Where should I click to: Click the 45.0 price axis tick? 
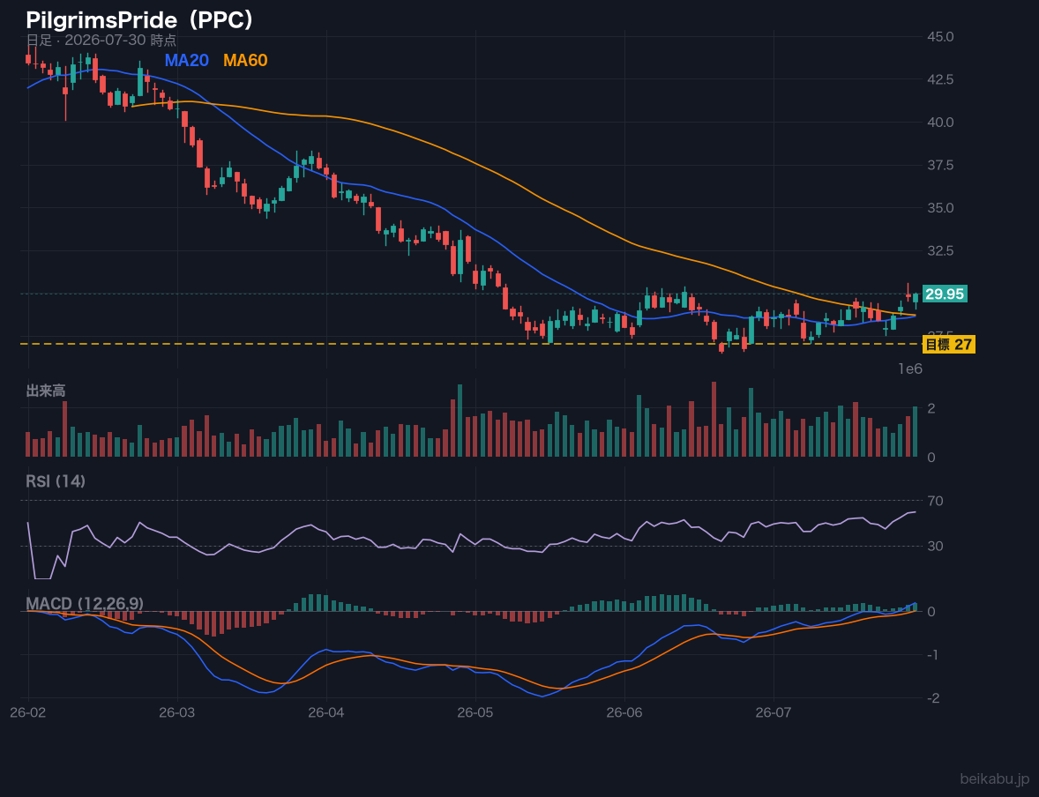click(x=939, y=36)
